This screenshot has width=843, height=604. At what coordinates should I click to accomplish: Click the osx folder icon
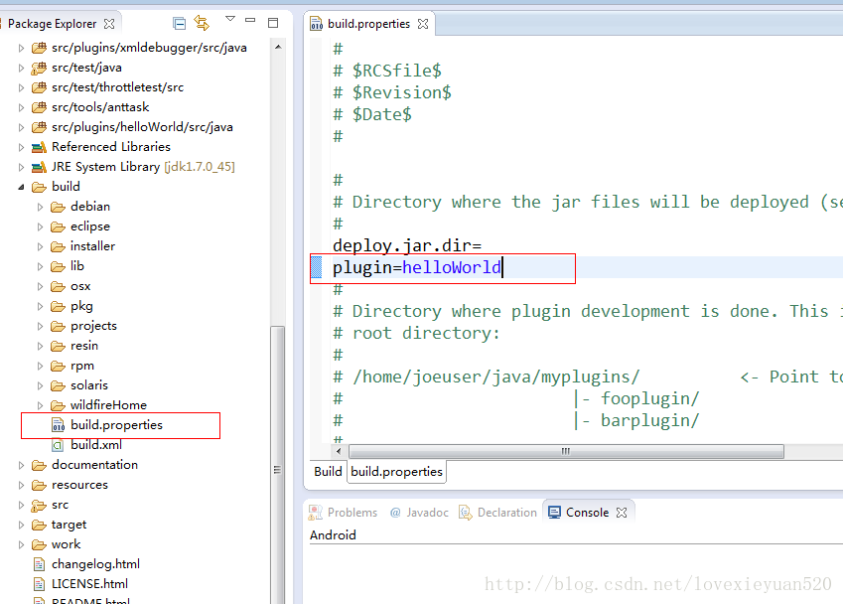[x=58, y=286]
